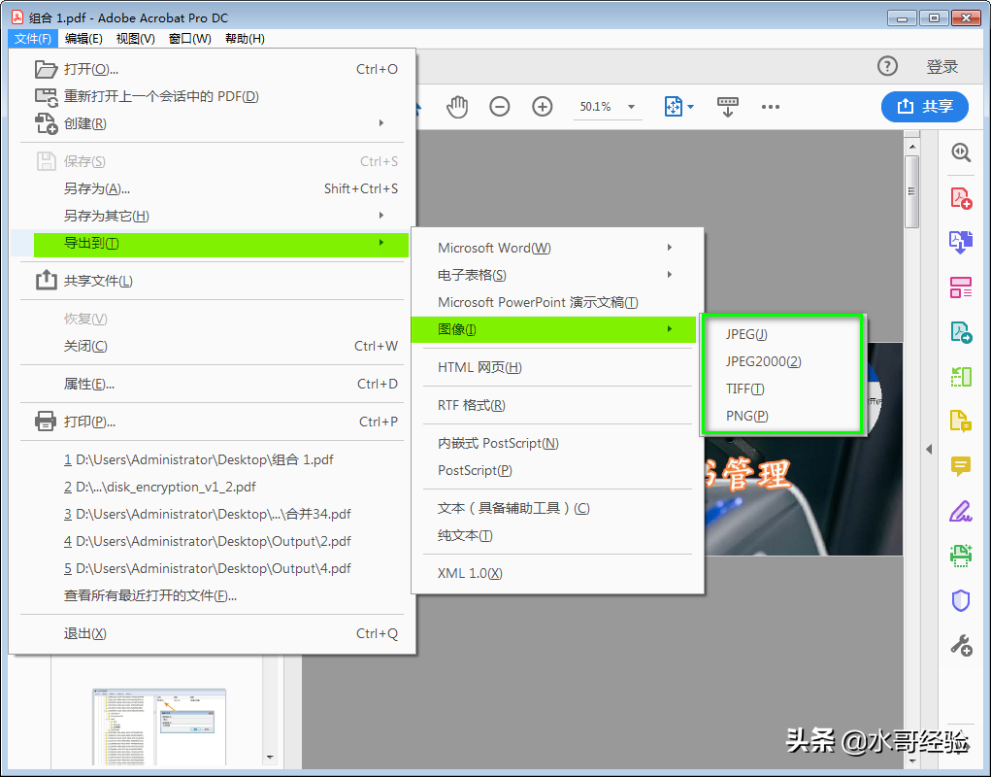Open the search tool in right sidebar
Image resolution: width=991 pixels, height=777 pixels.
pos(961,152)
